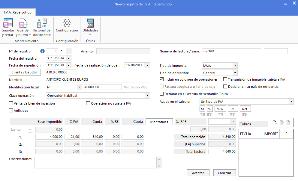Click the delete cobro icon
The image size is (298, 181).
pos(288,123)
